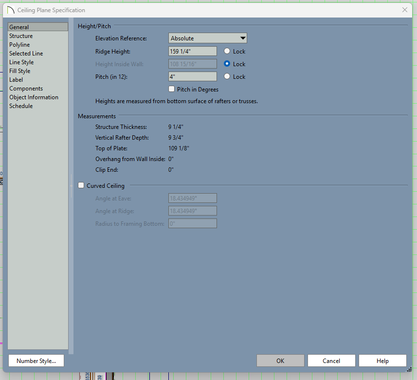This screenshot has width=417, height=380.
Task: Close the Ceiling Plane Specification dialog
Action: click(x=404, y=10)
